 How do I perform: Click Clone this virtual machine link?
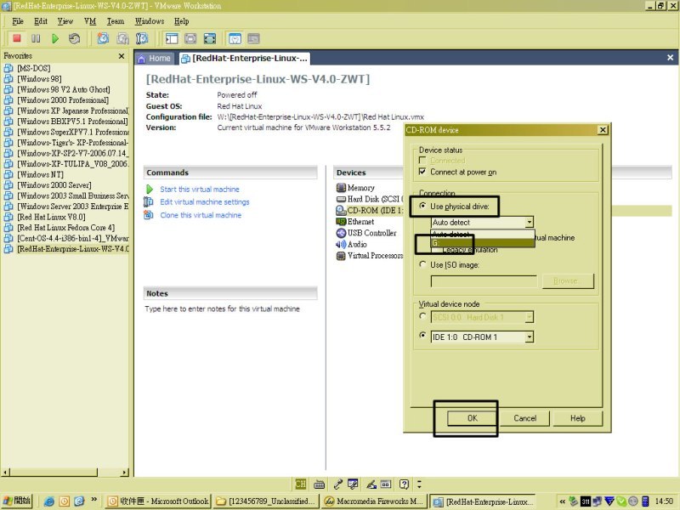pyautogui.click(x=201, y=215)
